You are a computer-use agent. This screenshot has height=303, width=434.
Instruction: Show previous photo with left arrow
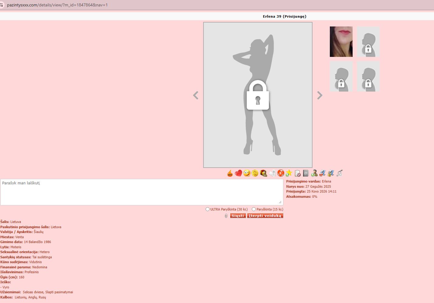pyautogui.click(x=196, y=96)
